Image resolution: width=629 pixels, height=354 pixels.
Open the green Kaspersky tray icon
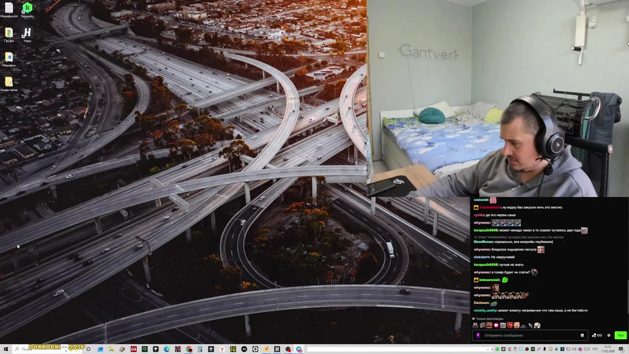pyautogui.click(x=497, y=349)
